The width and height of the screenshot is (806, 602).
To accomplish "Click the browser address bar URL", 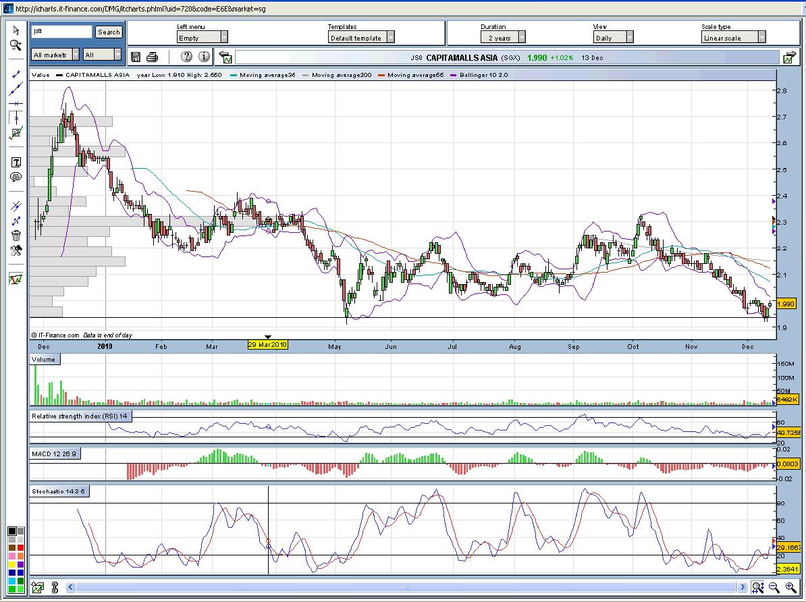I will (x=140, y=9).
